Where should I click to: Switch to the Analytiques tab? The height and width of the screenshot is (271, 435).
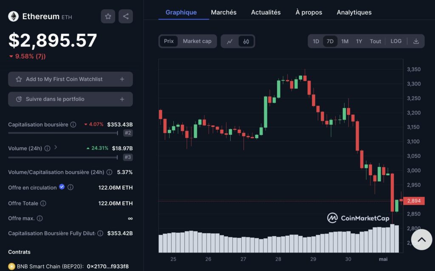point(354,12)
